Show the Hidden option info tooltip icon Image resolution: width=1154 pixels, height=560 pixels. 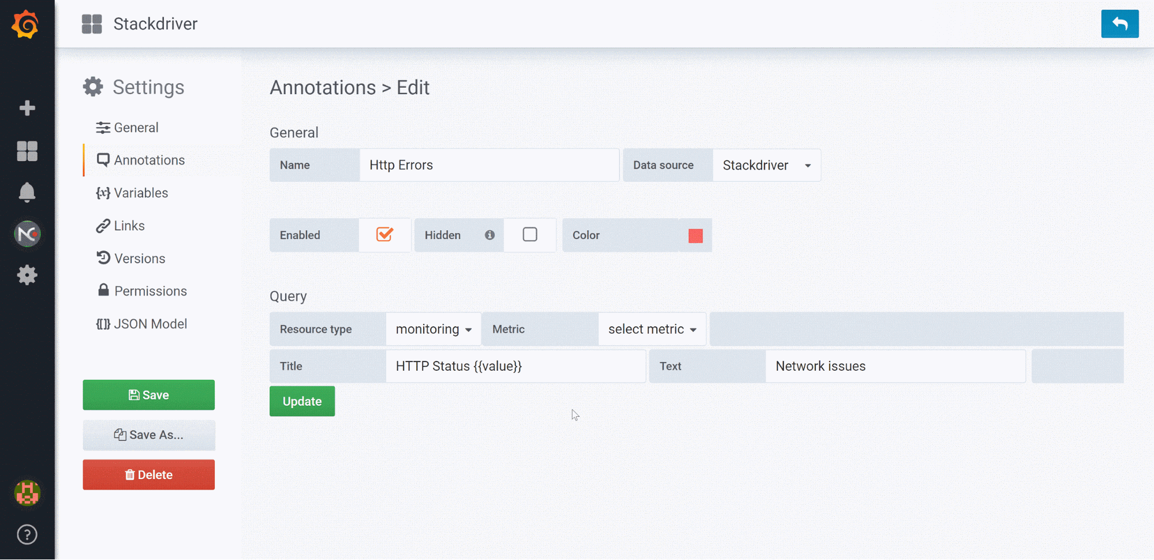pyautogui.click(x=490, y=235)
